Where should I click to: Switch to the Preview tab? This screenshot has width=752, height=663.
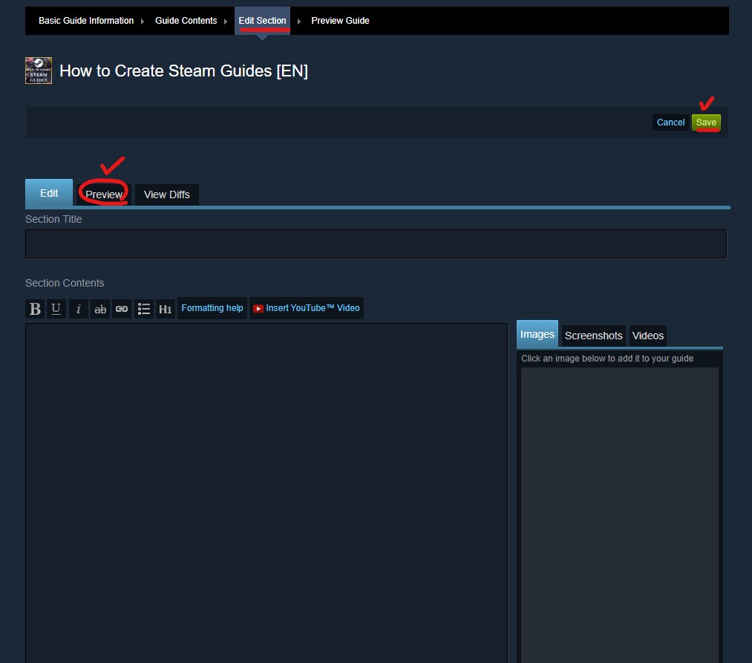(104, 195)
